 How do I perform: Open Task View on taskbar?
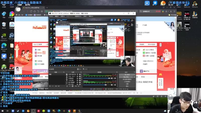point(8,111)
